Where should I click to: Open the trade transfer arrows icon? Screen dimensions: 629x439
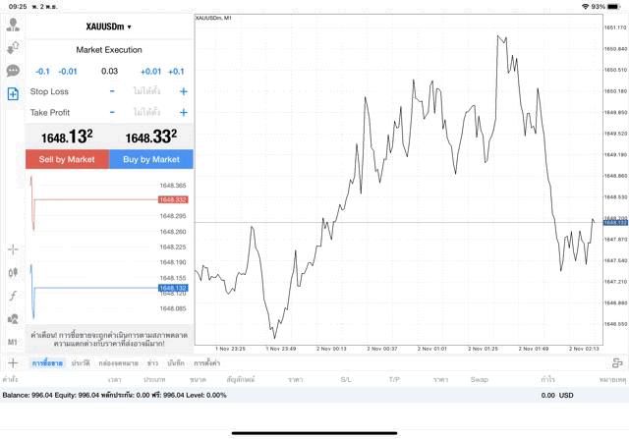[x=13, y=47]
